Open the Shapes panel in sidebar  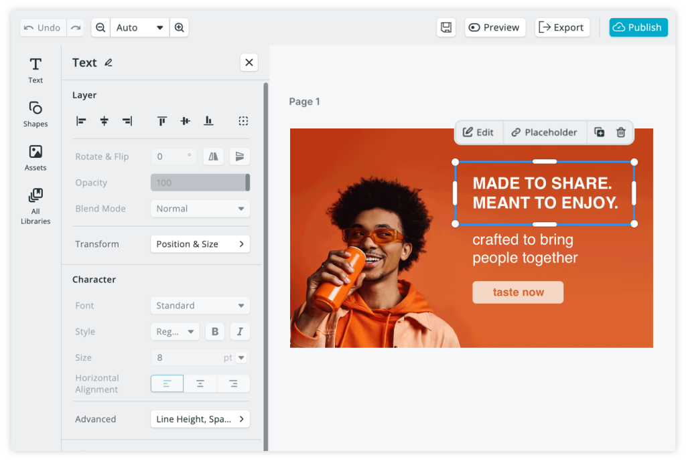point(36,114)
